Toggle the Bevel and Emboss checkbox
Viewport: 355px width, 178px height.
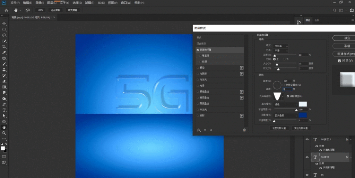pos(198,50)
